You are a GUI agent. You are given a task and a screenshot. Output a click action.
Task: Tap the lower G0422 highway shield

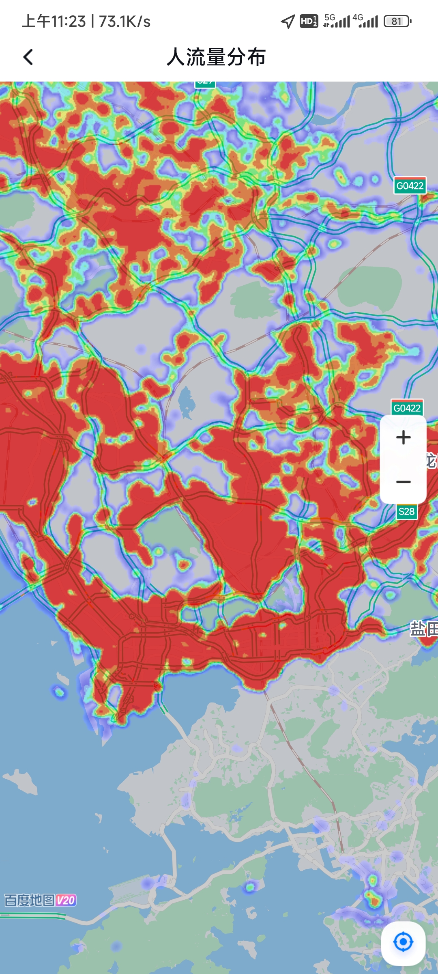point(407,408)
